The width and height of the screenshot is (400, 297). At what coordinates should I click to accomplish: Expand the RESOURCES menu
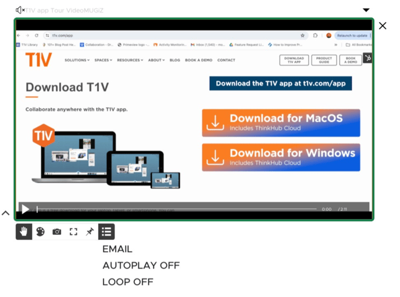130,60
